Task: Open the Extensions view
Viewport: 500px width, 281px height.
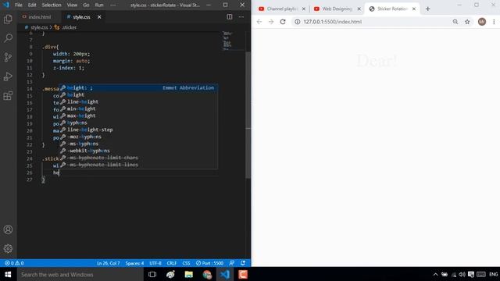Action: pos(8,95)
